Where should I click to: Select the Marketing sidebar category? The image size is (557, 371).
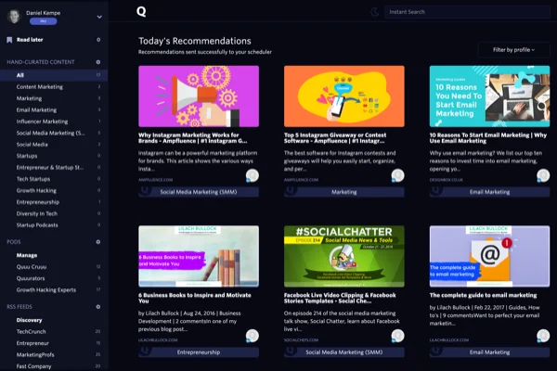pos(54,98)
